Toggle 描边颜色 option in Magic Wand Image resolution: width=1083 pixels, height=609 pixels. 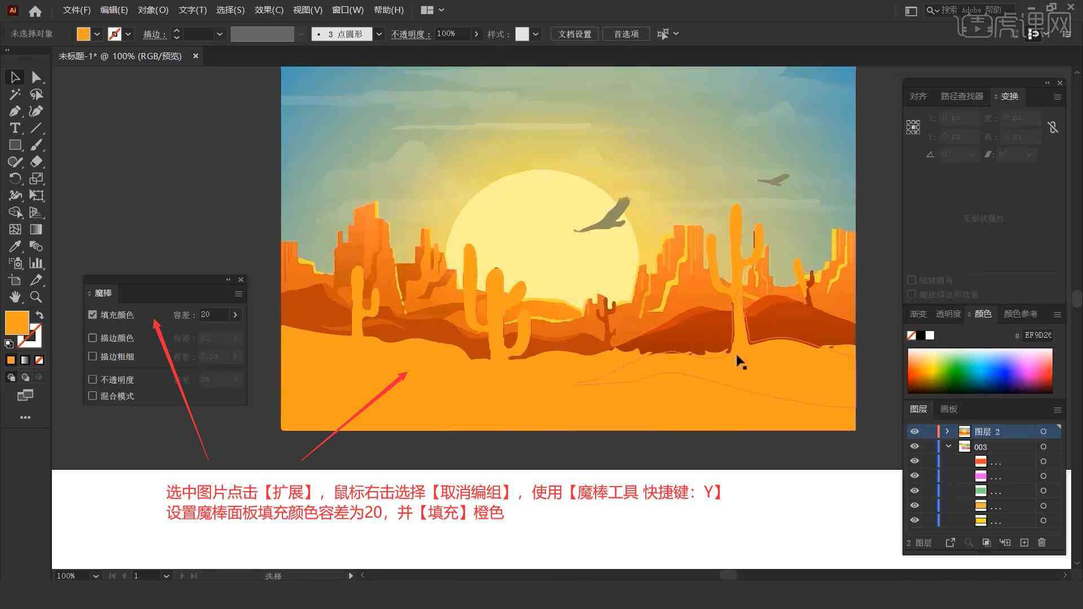coord(94,338)
